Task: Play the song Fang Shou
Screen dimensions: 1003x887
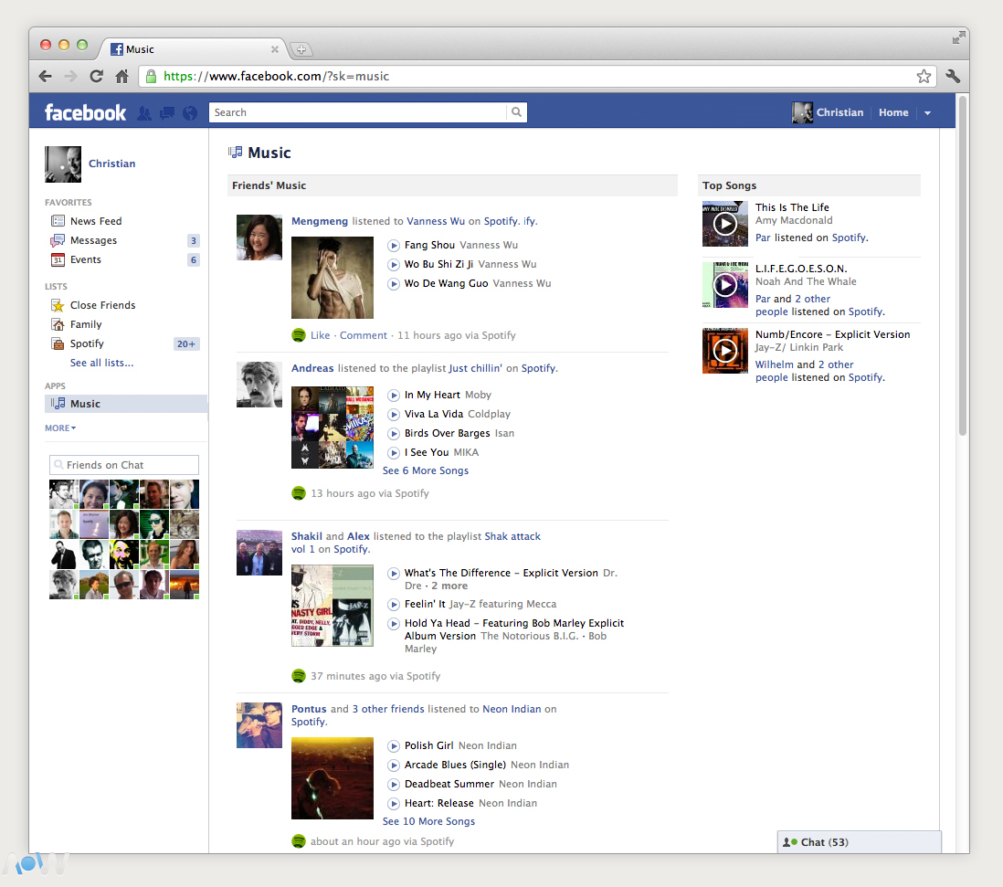Action: pos(394,245)
